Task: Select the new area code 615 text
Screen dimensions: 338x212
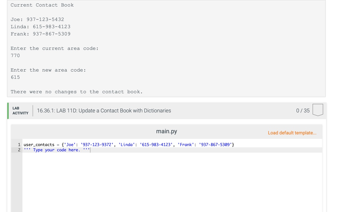Action: click(15, 77)
